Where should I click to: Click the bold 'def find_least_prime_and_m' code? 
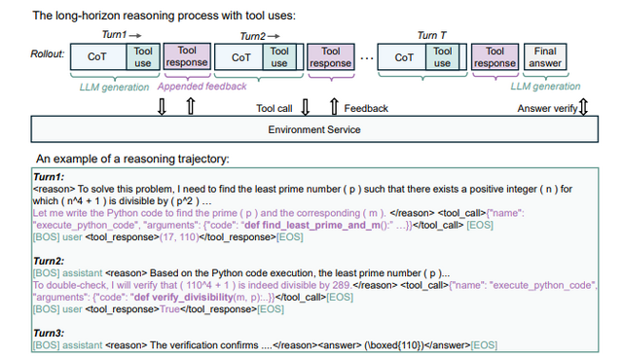click(x=312, y=226)
